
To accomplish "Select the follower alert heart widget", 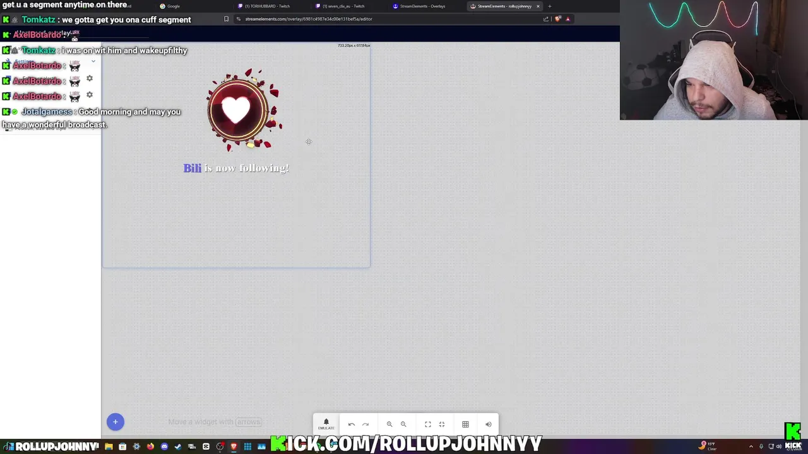I will (x=244, y=110).
